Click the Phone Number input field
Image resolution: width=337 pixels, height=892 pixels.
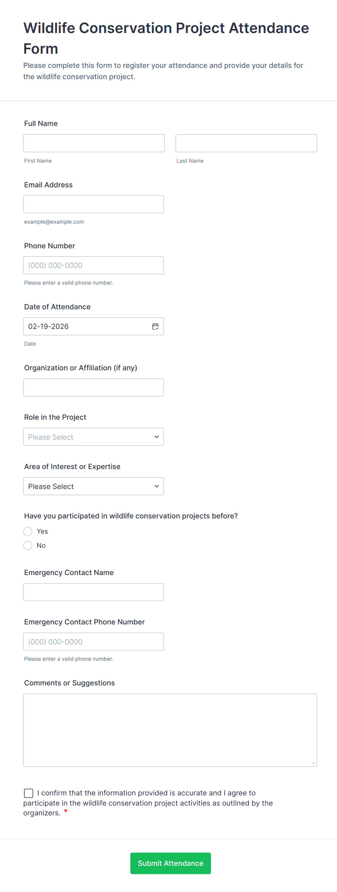(93, 265)
